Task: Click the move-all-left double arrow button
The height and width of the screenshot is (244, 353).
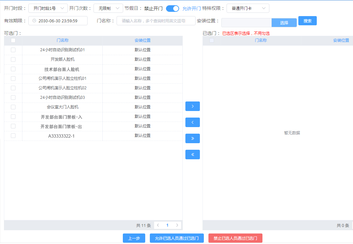Action: tap(193, 154)
